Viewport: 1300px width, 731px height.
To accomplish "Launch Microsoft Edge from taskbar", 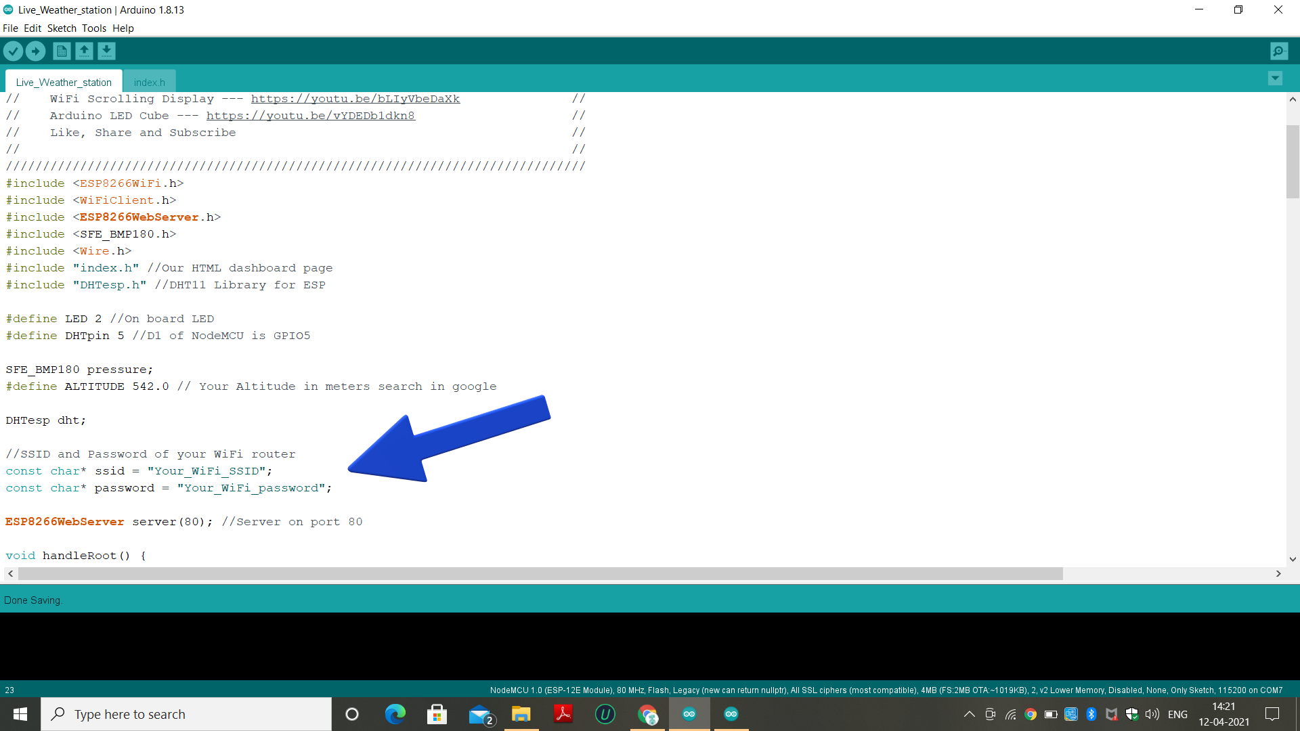I will (x=395, y=714).
